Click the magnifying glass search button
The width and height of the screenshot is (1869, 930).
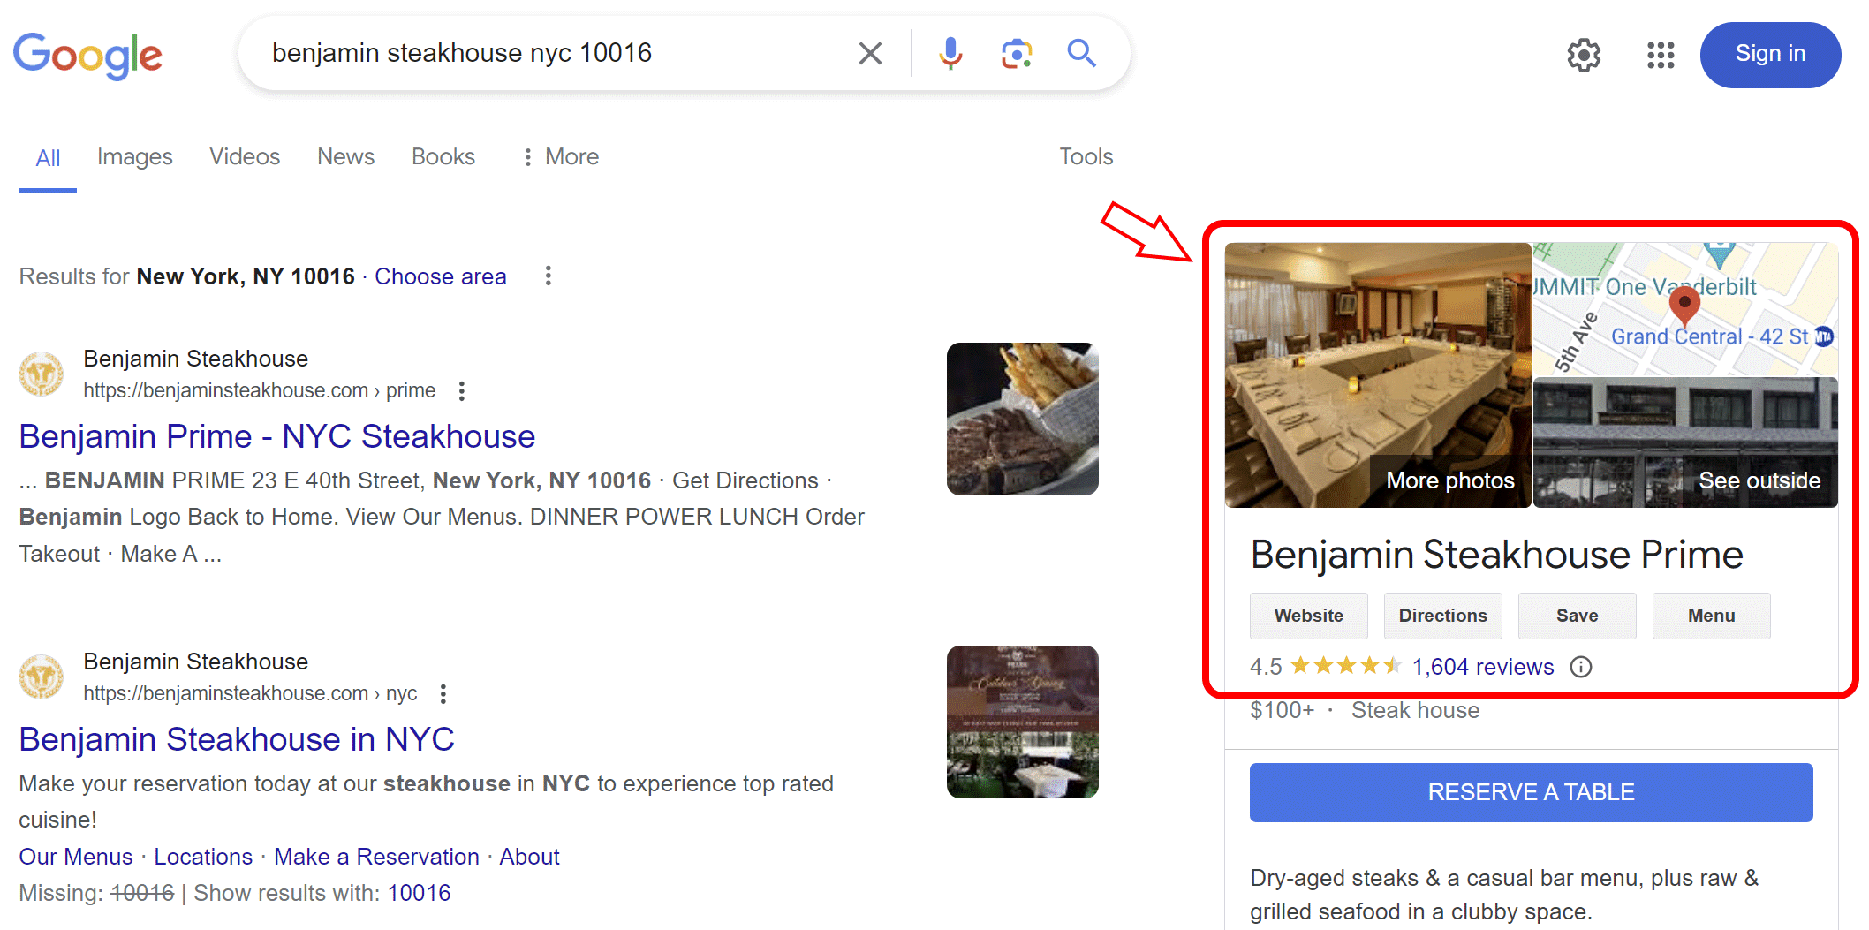pyautogui.click(x=1081, y=54)
